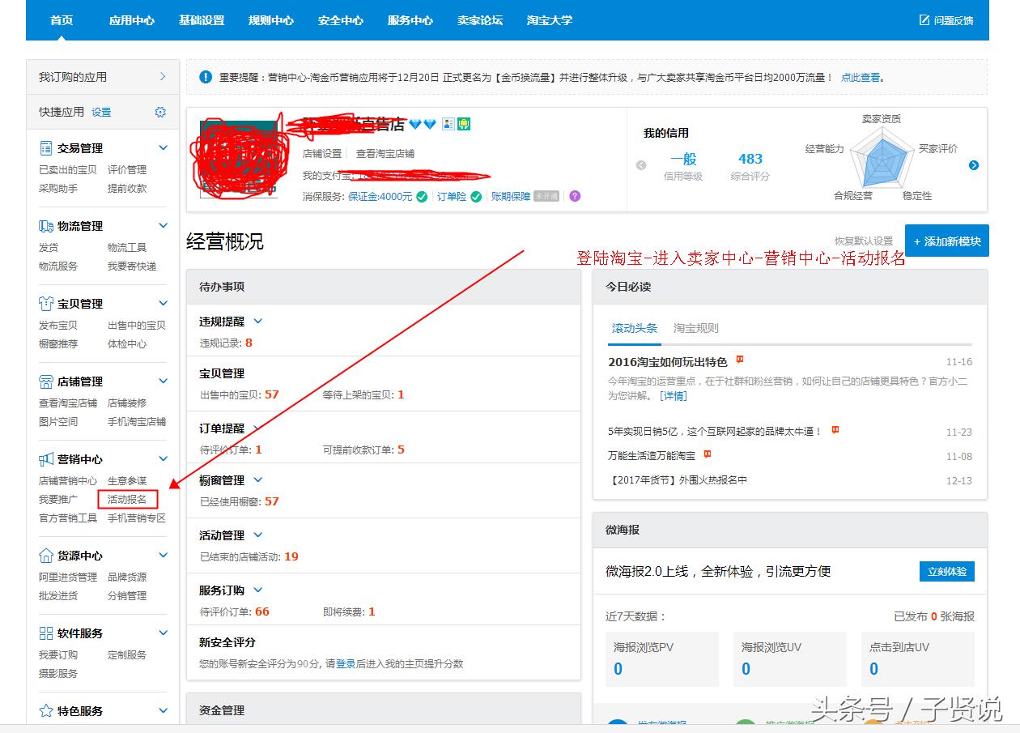Click the right arrow beside credit radar chart

point(974,165)
